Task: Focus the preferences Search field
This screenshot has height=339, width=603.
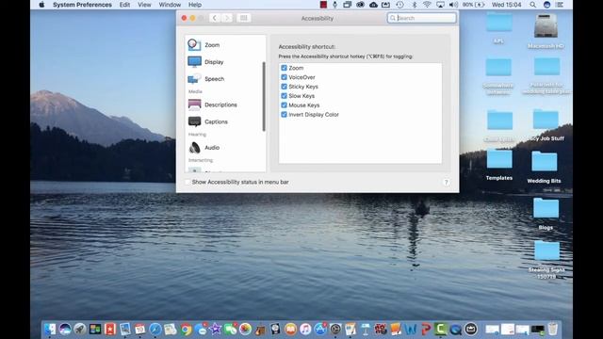Action: click(x=421, y=18)
